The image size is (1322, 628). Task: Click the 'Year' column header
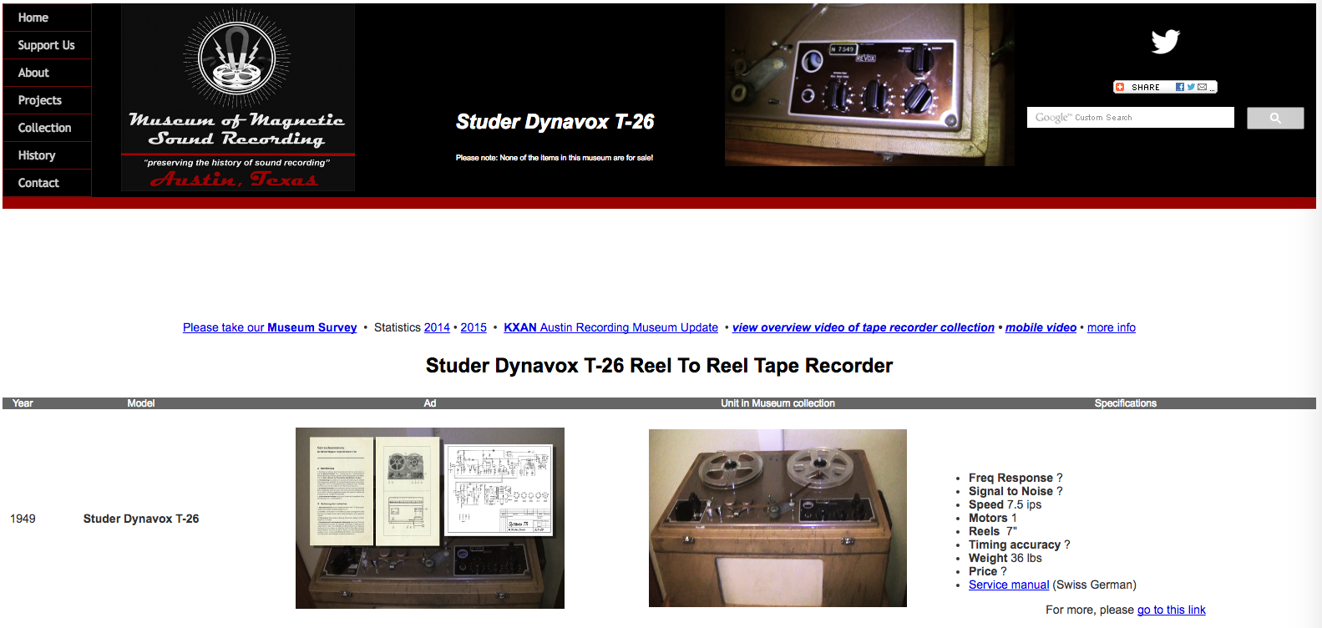point(23,403)
